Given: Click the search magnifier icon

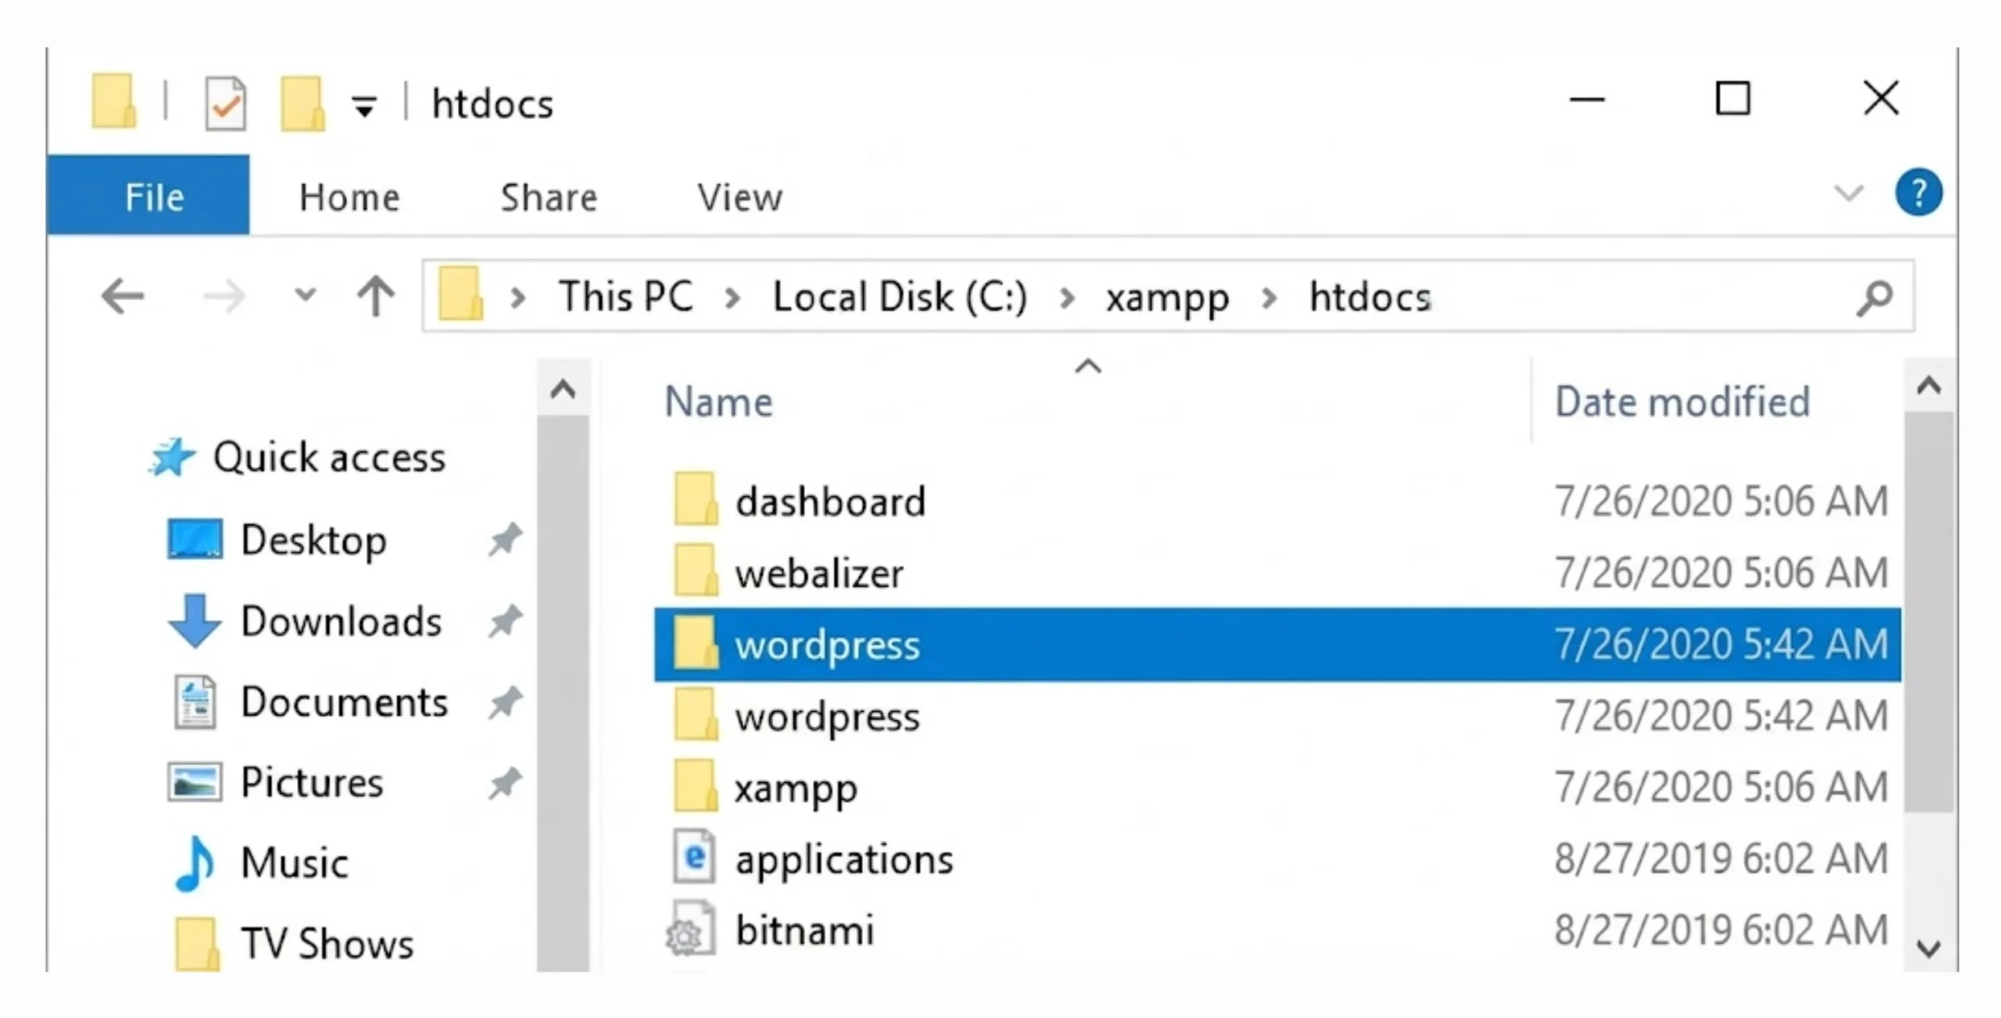Looking at the screenshot, I should tap(1874, 298).
